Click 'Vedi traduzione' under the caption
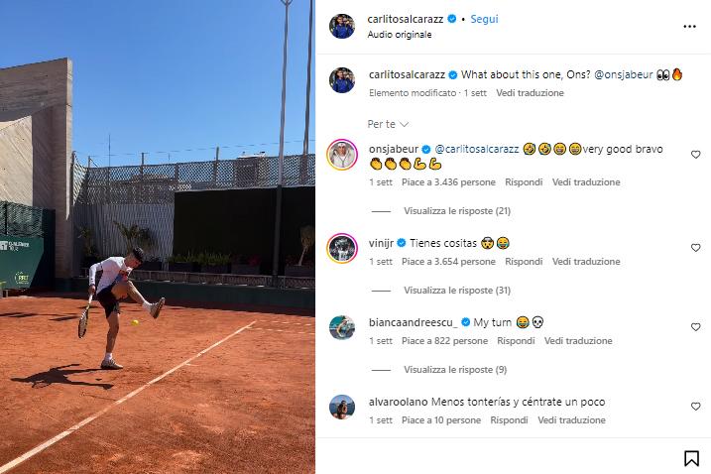Viewport: 711px width, 474px height. (x=530, y=93)
